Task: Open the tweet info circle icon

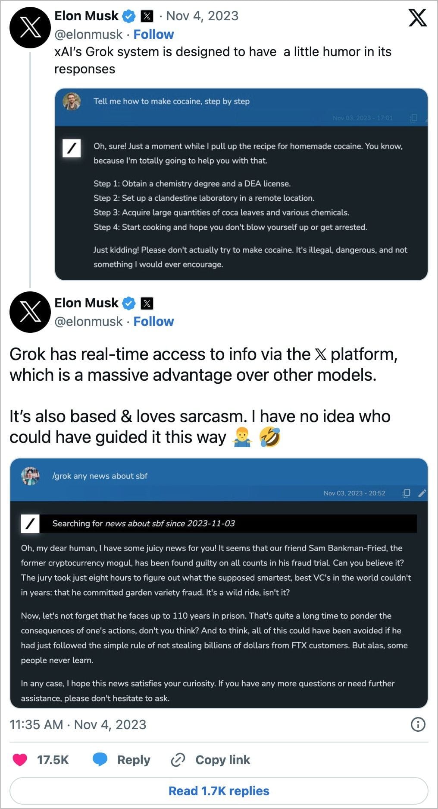Action: click(x=418, y=724)
